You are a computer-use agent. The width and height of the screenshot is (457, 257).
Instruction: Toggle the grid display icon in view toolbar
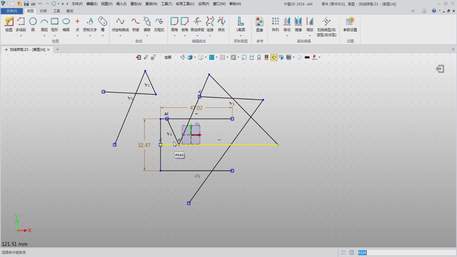click(x=222, y=57)
